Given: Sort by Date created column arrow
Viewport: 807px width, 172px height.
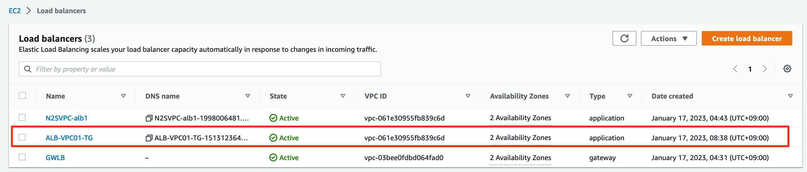Looking at the screenshot, I should click(790, 96).
